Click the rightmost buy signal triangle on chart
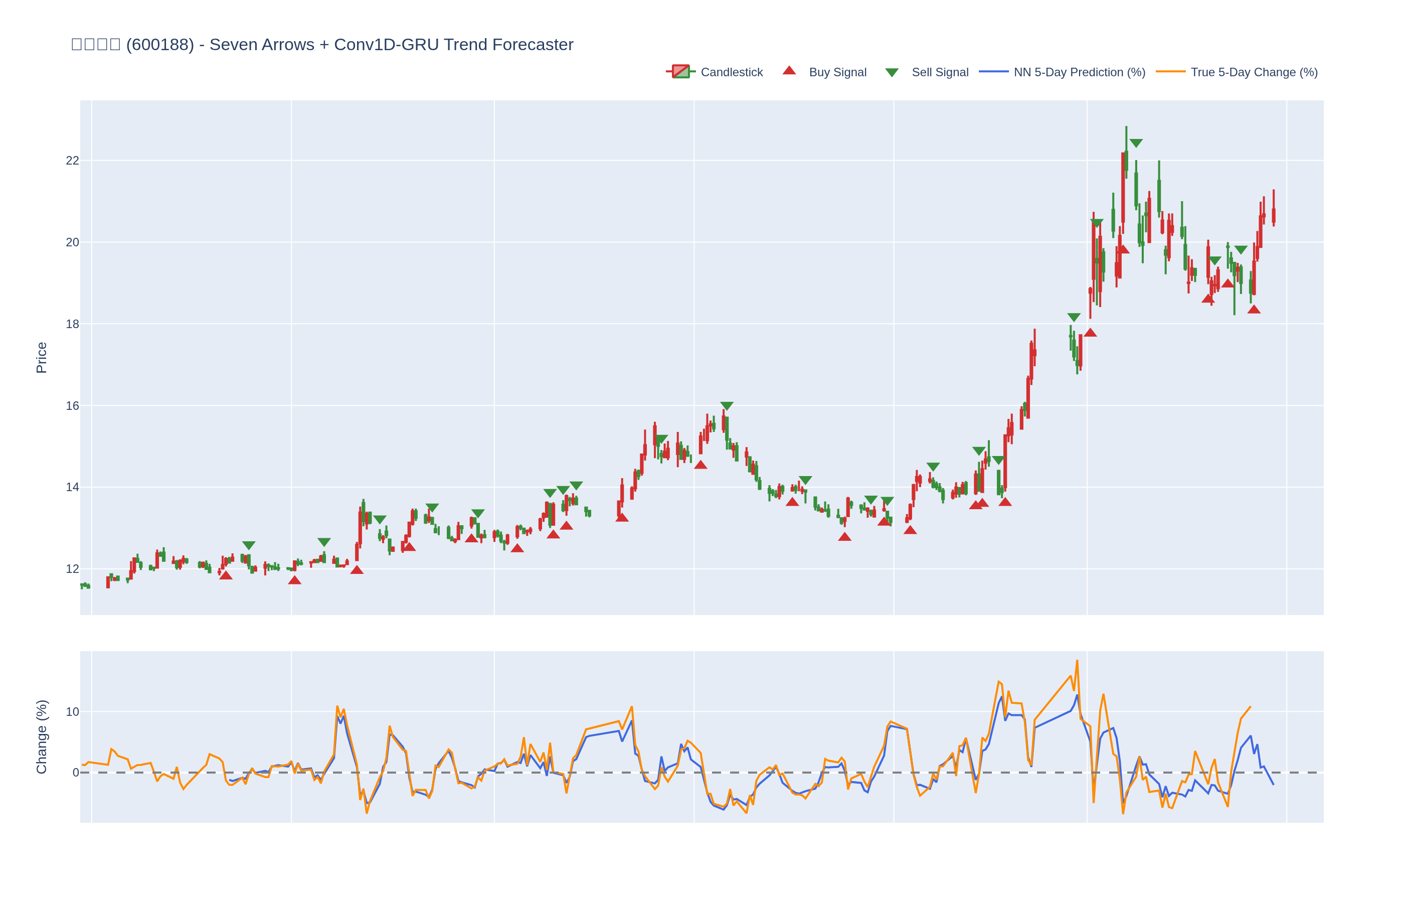The image size is (1404, 903). (x=1254, y=310)
